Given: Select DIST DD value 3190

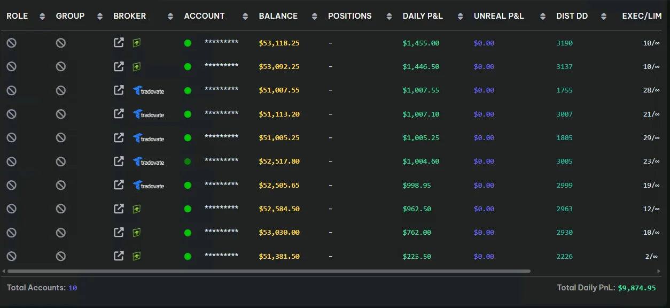Looking at the screenshot, I should coord(564,43).
